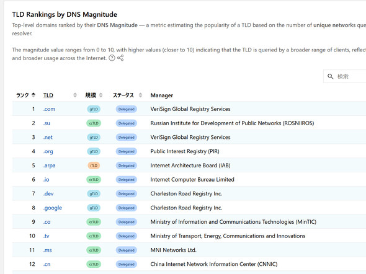Select MinTIC ministry manager text
366x274 pixels.
tap(233, 222)
